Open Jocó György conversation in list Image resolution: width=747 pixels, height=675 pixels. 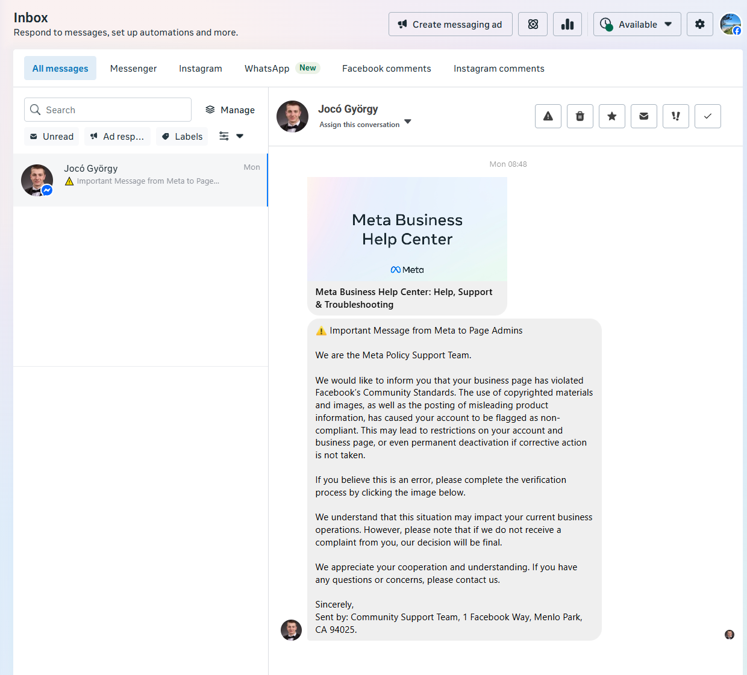140,180
